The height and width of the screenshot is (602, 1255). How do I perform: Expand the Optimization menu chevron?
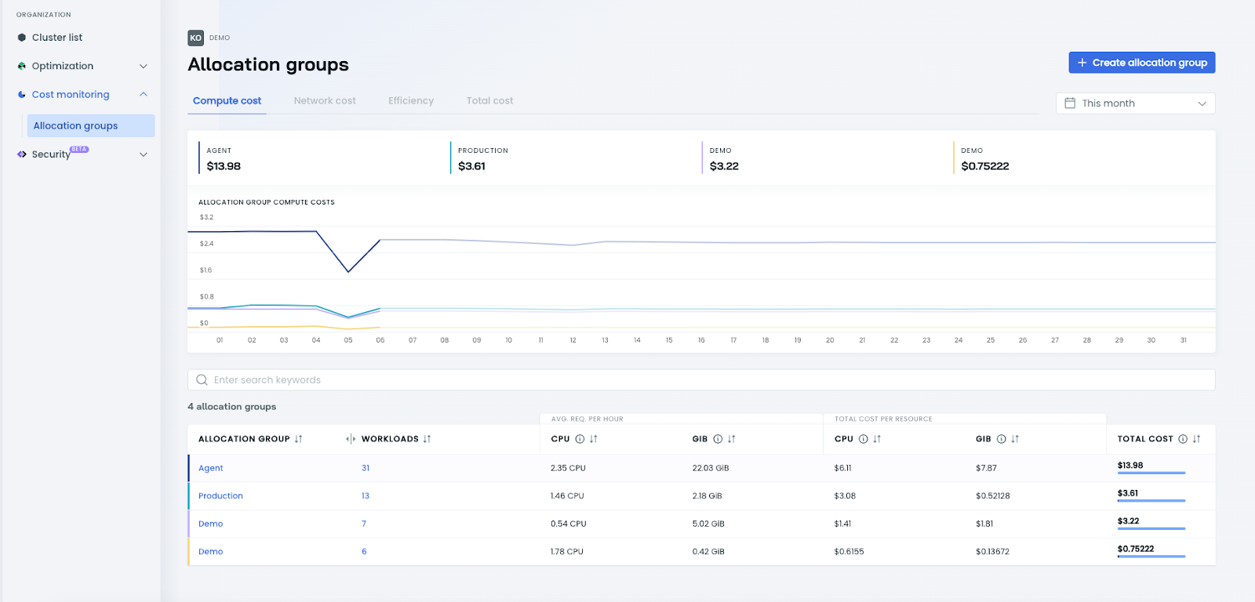144,66
